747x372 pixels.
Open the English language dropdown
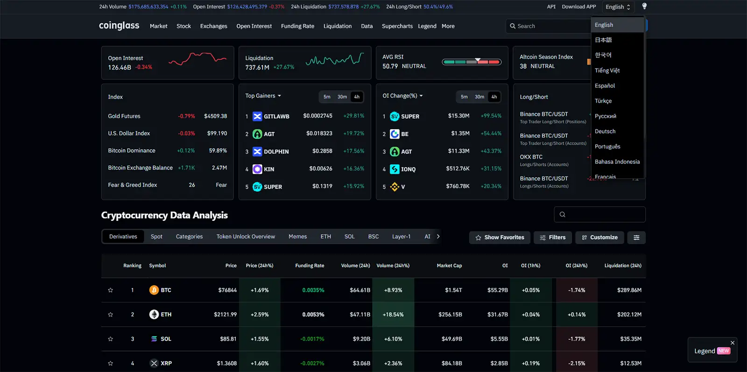(x=618, y=7)
